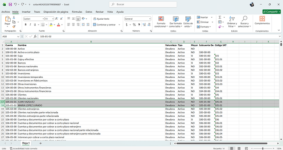
Task: Open the number format dropdown
Action: click(150, 19)
